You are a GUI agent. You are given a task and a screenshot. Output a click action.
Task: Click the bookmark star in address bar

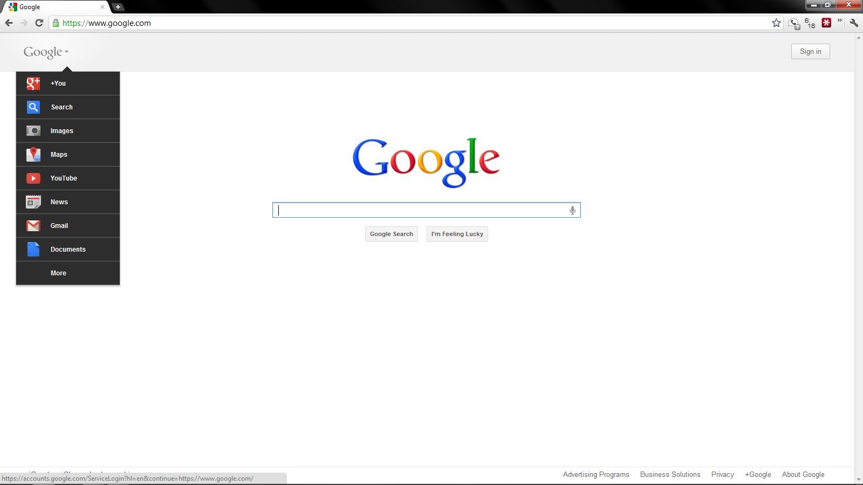pos(777,23)
